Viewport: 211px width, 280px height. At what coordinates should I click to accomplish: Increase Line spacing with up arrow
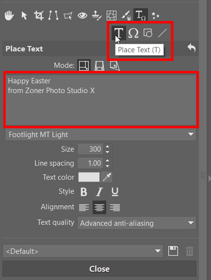108,160
